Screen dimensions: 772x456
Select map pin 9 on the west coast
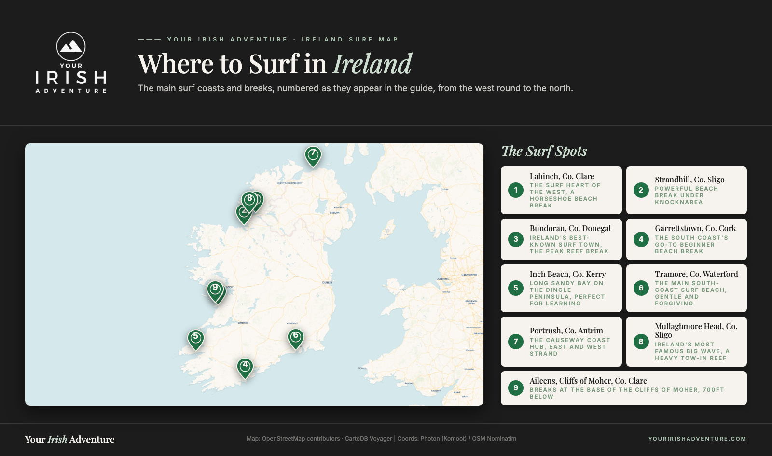[215, 291]
